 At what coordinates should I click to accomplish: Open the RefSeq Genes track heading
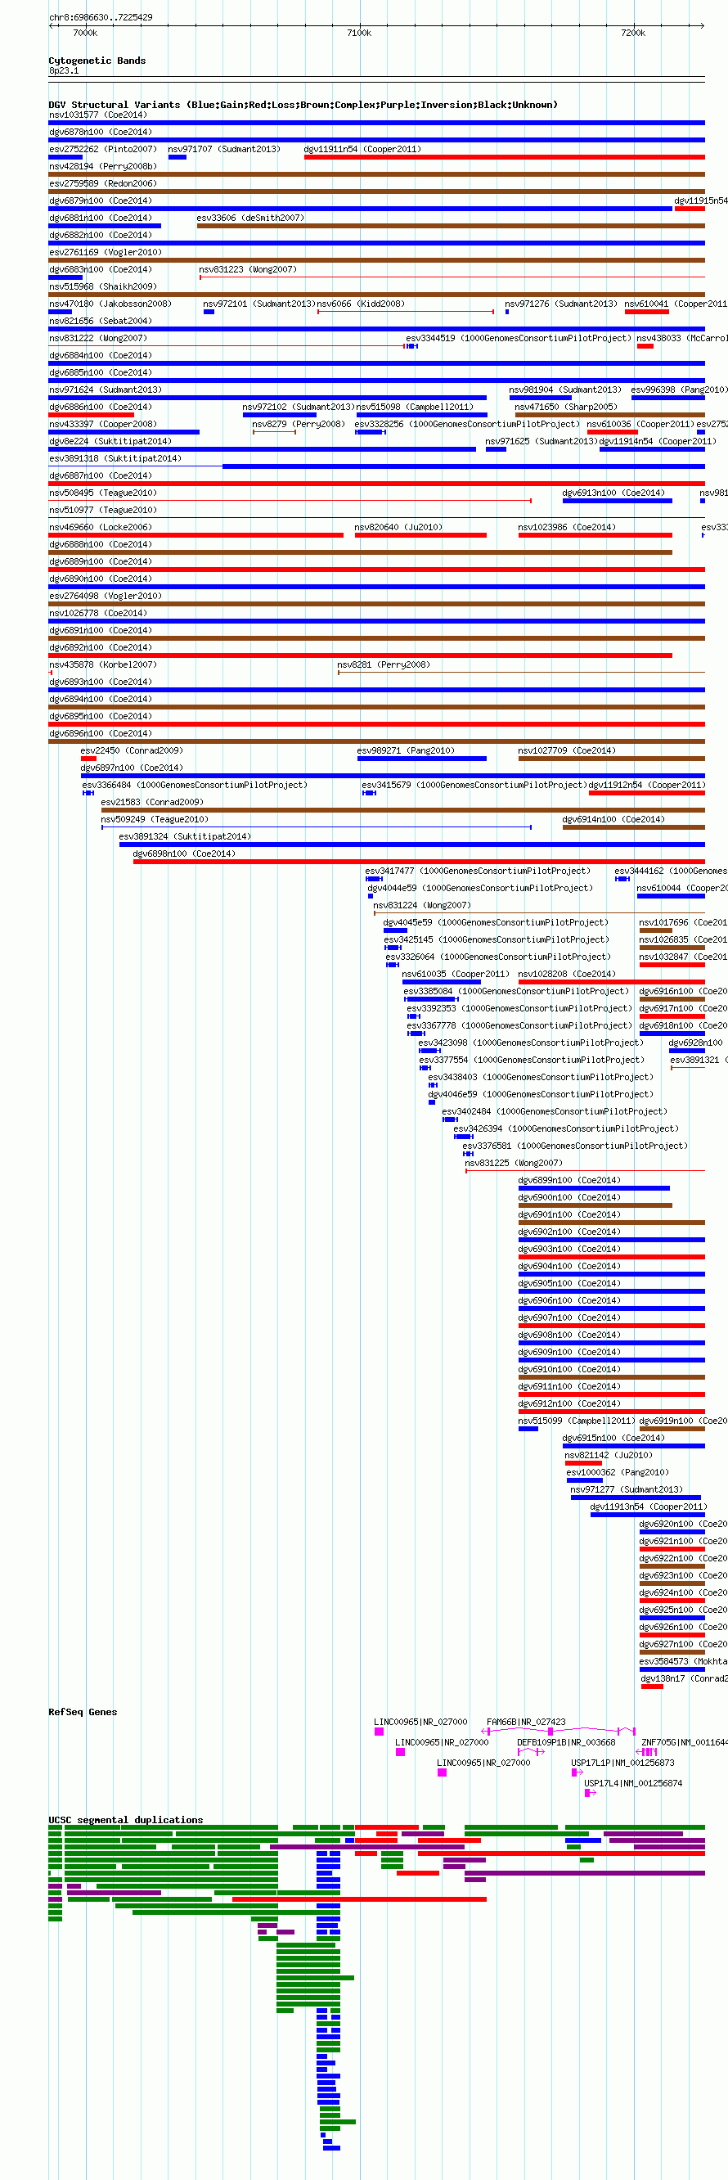tap(83, 1712)
